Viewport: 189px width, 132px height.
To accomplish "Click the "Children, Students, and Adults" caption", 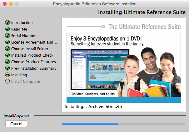I will (93, 94).
